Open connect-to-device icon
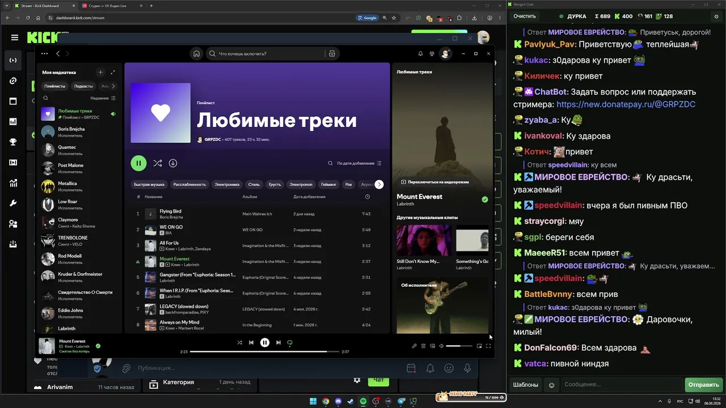Image resolution: width=726 pixels, height=408 pixels. pos(432,346)
